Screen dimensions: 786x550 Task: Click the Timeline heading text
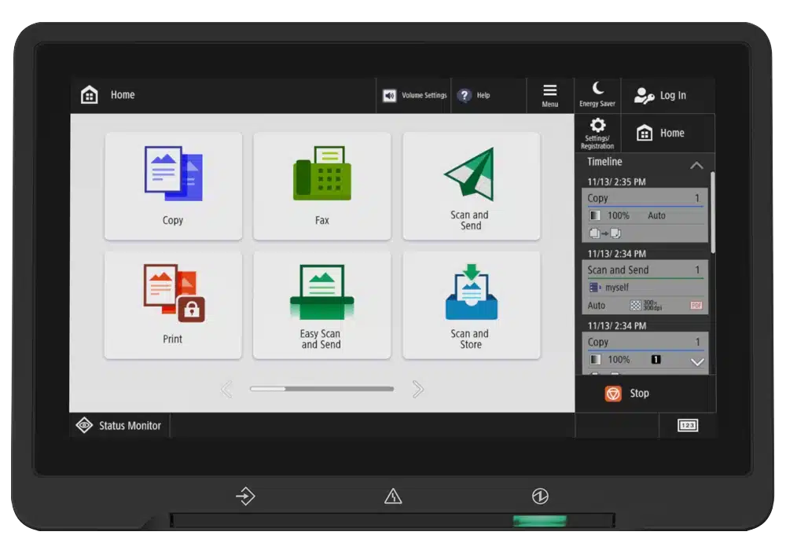(x=604, y=162)
